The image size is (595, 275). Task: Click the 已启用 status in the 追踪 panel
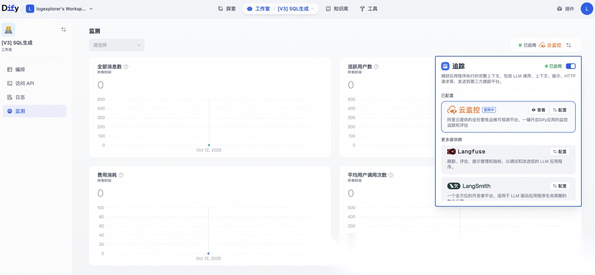[553, 67]
